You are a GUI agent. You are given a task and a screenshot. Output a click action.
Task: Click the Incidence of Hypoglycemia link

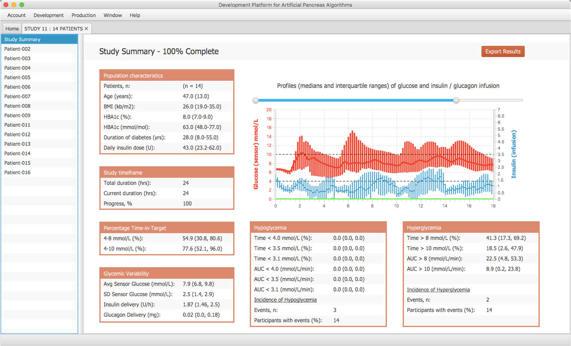click(x=285, y=300)
